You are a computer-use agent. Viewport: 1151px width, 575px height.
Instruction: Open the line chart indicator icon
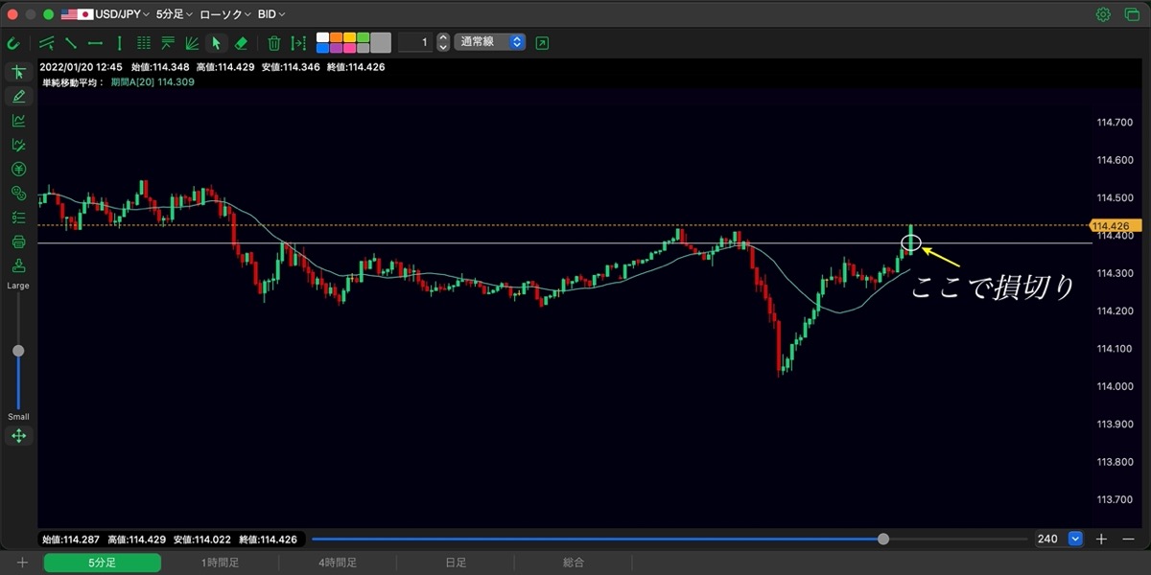click(x=18, y=121)
